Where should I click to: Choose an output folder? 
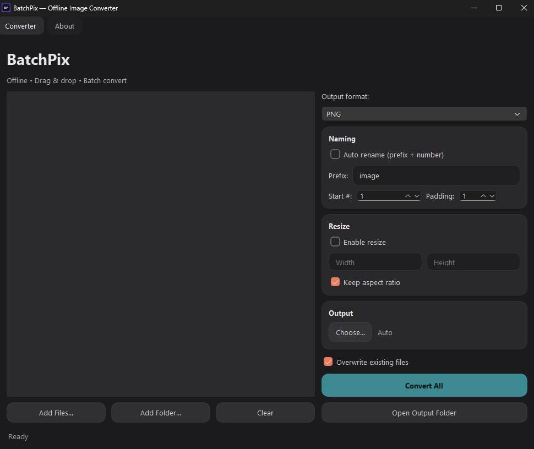coord(350,332)
